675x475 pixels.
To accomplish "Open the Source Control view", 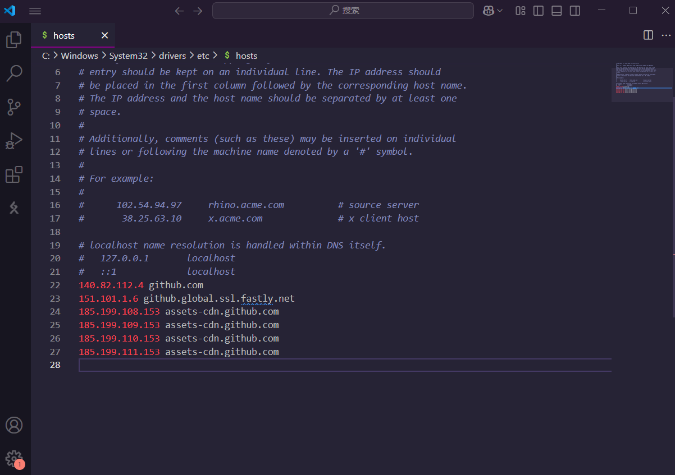I will click(x=14, y=107).
